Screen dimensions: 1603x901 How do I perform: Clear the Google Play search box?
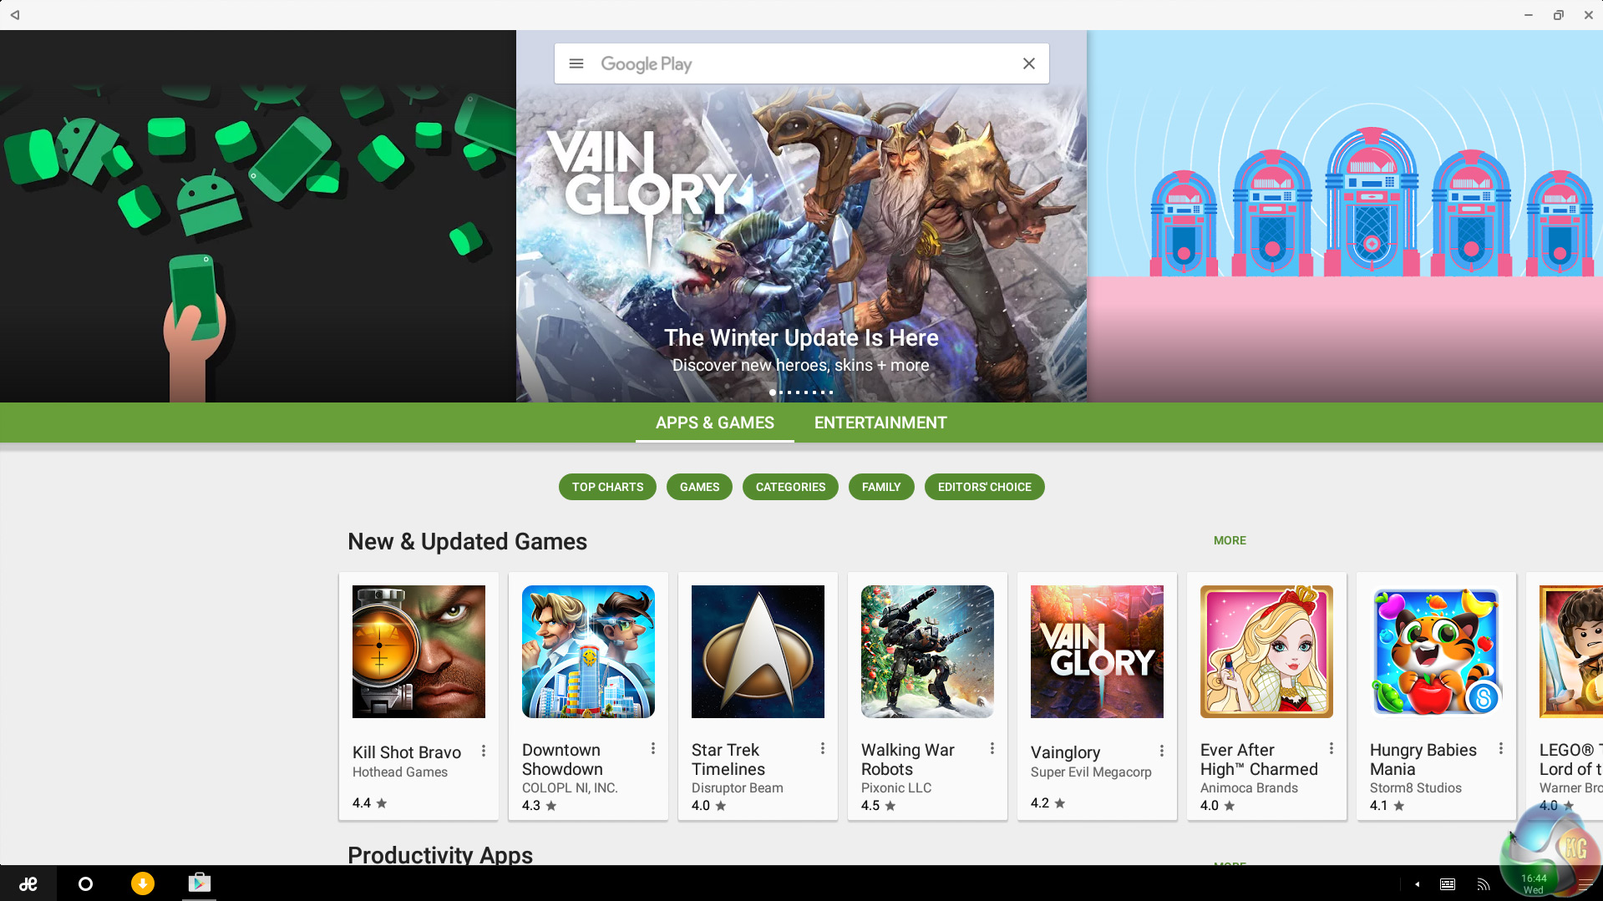tap(1029, 63)
